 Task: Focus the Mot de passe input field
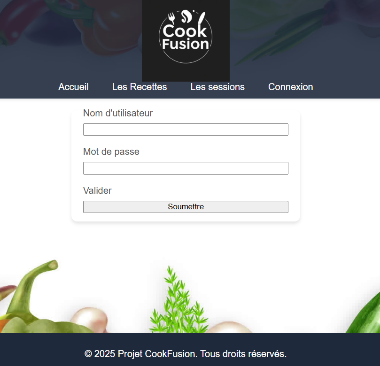click(x=186, y=168)
